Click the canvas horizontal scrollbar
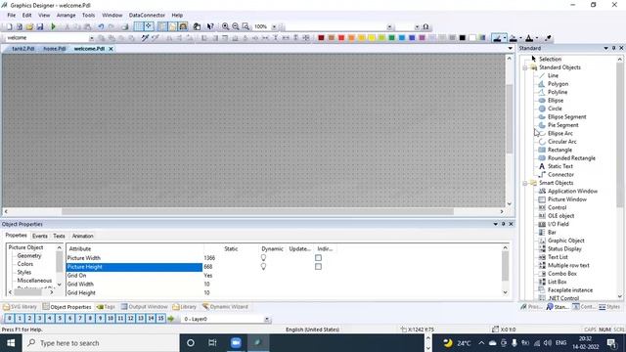626x352 pixels. [x=257, y=211]
